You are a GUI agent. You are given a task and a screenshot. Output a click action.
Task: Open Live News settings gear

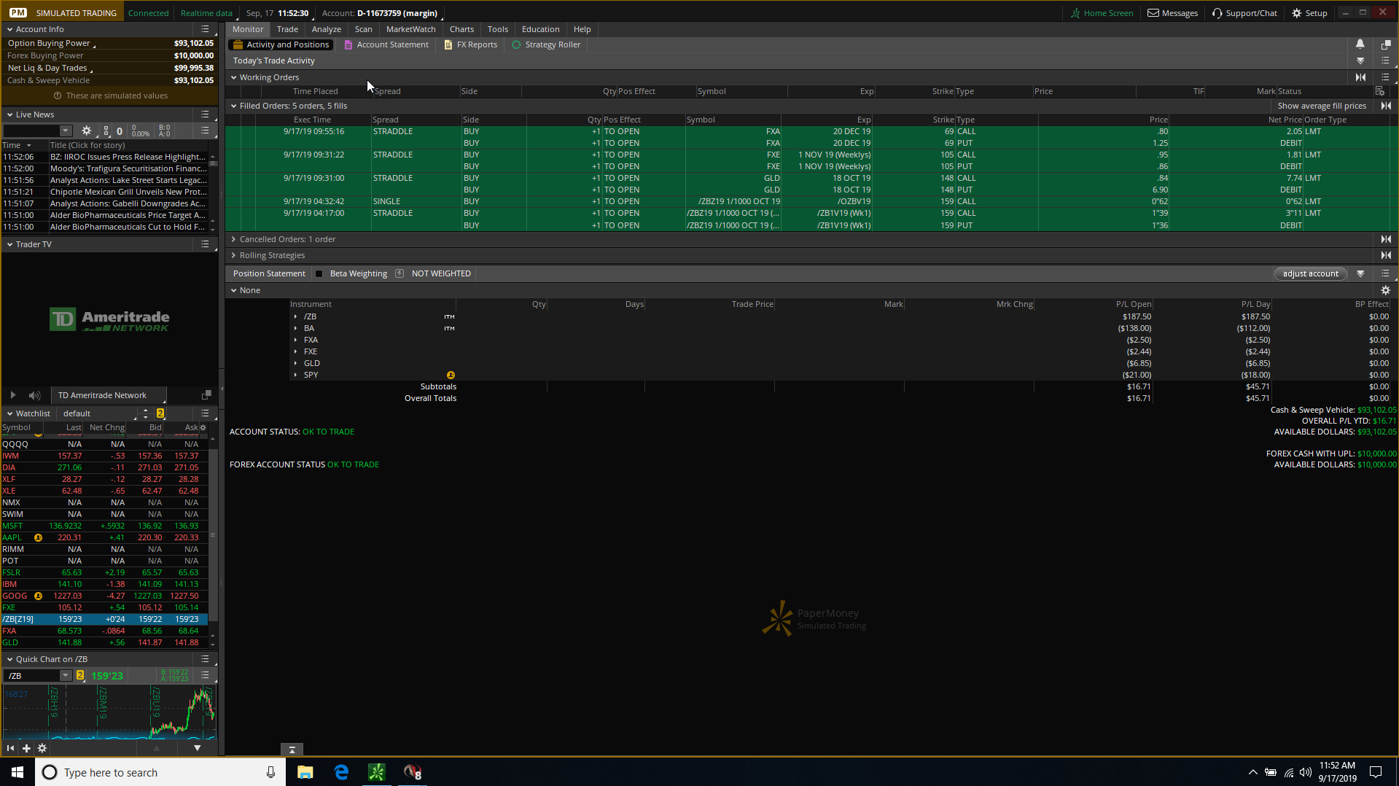tap(87, 131)
